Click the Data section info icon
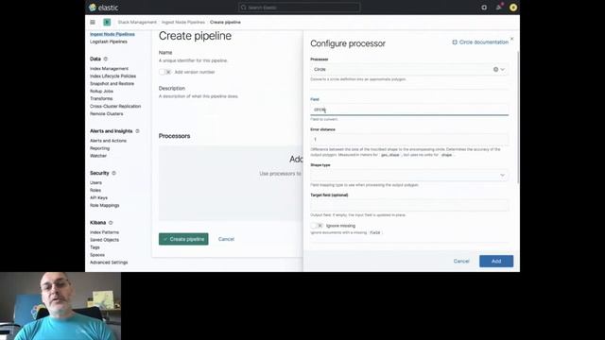Viewport: 605px width, 340px height. pos(105,59)
